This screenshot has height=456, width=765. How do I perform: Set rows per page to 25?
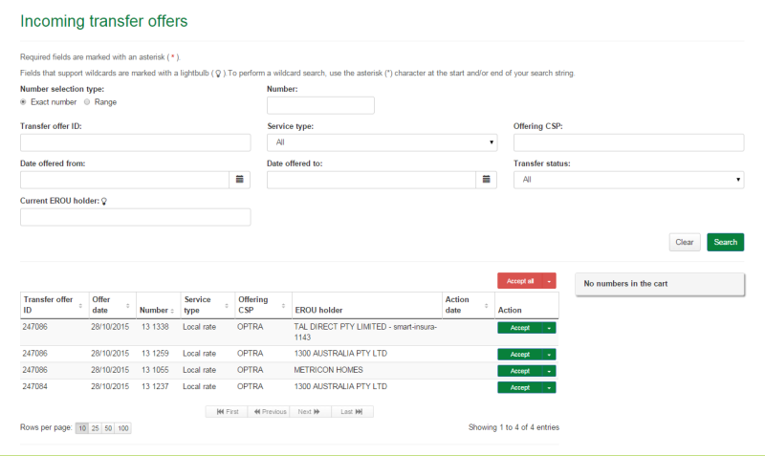coord(95,428)
